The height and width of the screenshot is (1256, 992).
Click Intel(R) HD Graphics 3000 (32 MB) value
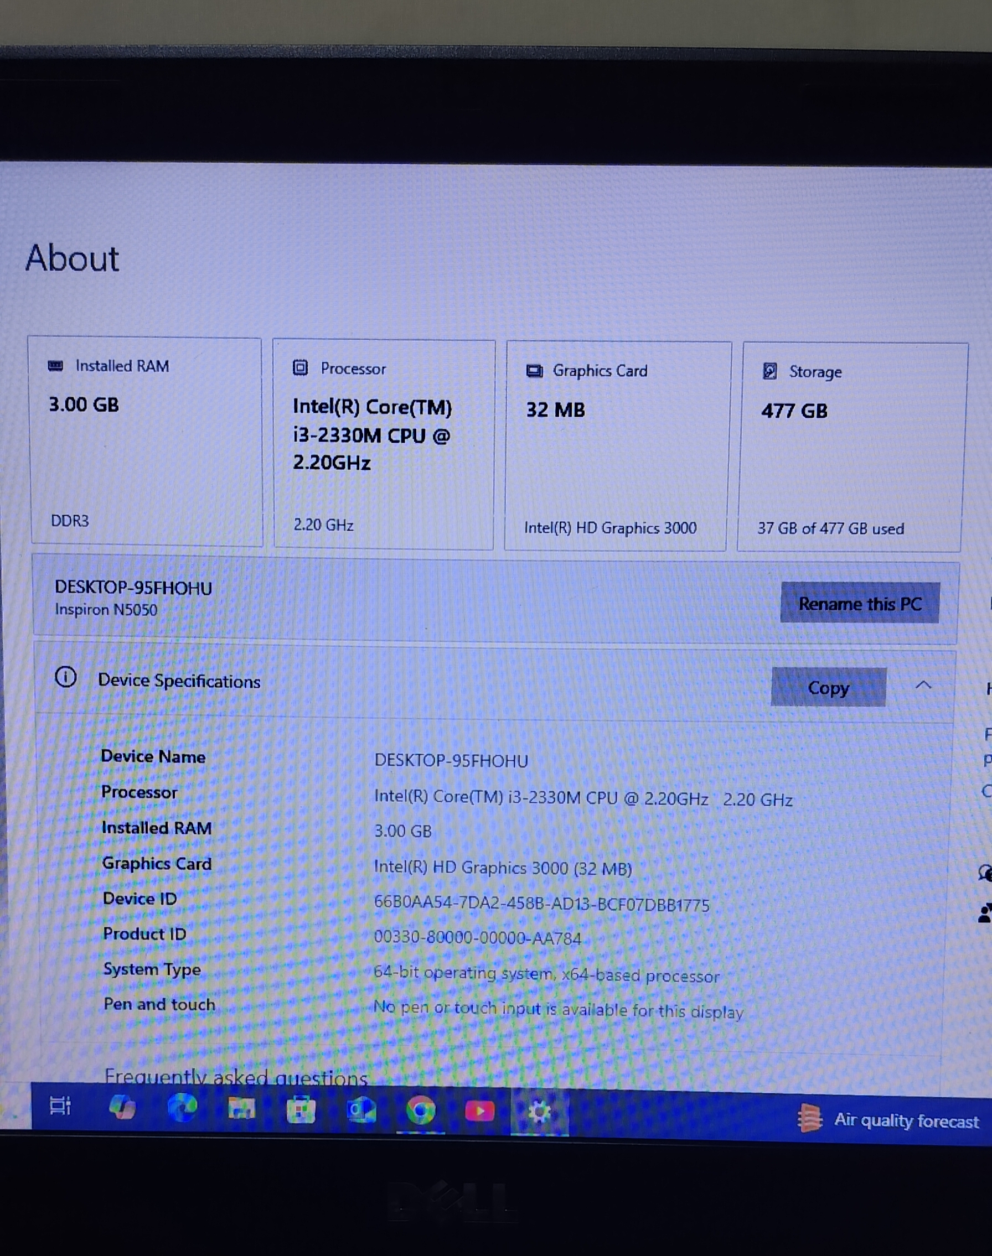[503, 868]
